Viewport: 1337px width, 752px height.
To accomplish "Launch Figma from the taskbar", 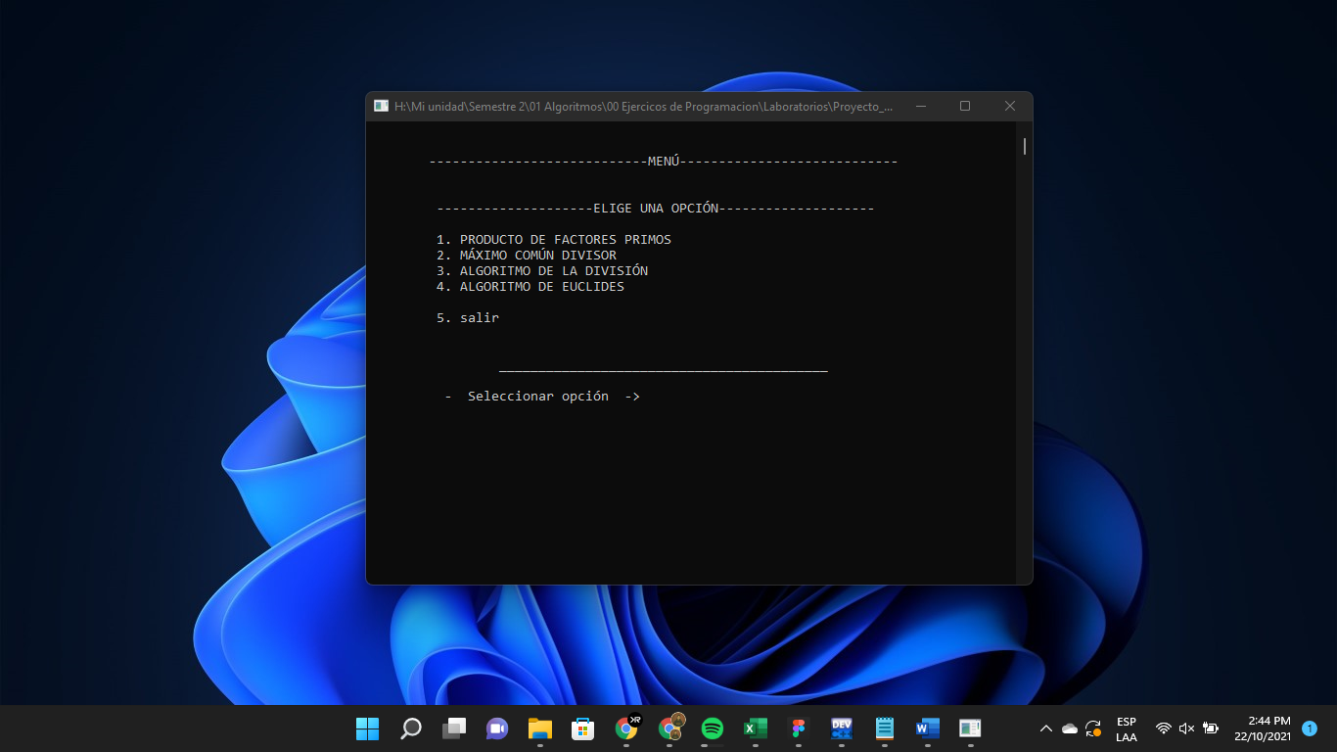I will 798,728.
